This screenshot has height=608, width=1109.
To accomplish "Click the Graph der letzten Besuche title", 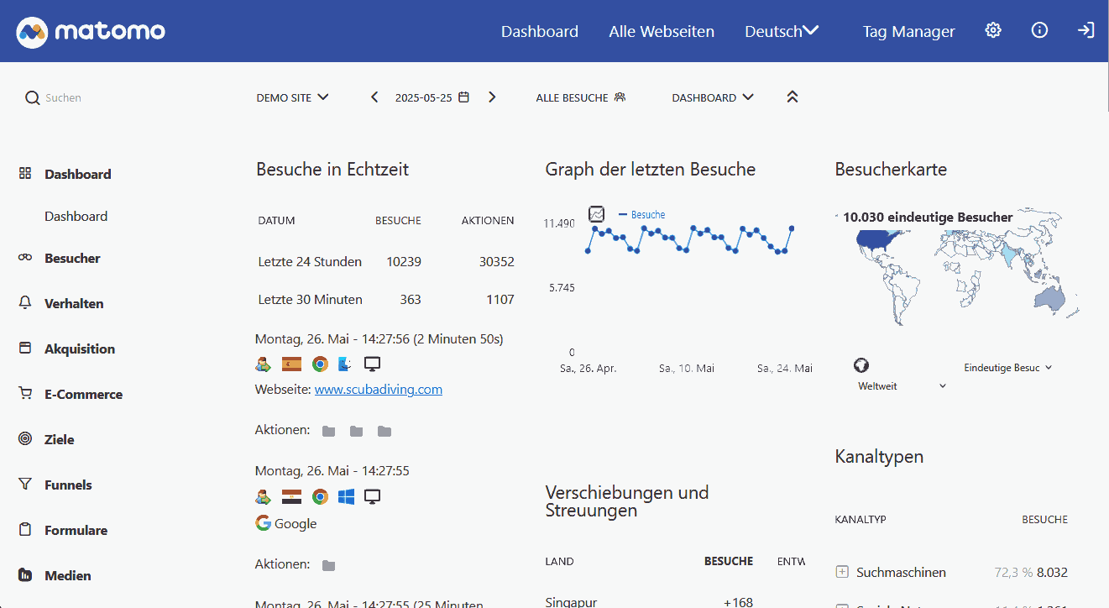I will 651,170.
